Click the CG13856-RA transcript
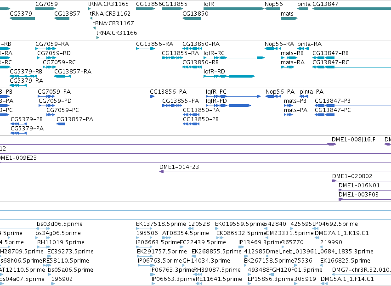Image resolution: width=391 pixels, height=286 pixels. (x=145, y=49)
